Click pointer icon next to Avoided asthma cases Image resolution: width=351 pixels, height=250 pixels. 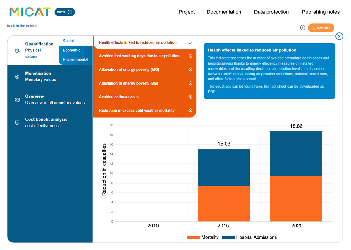coord(190,97)
